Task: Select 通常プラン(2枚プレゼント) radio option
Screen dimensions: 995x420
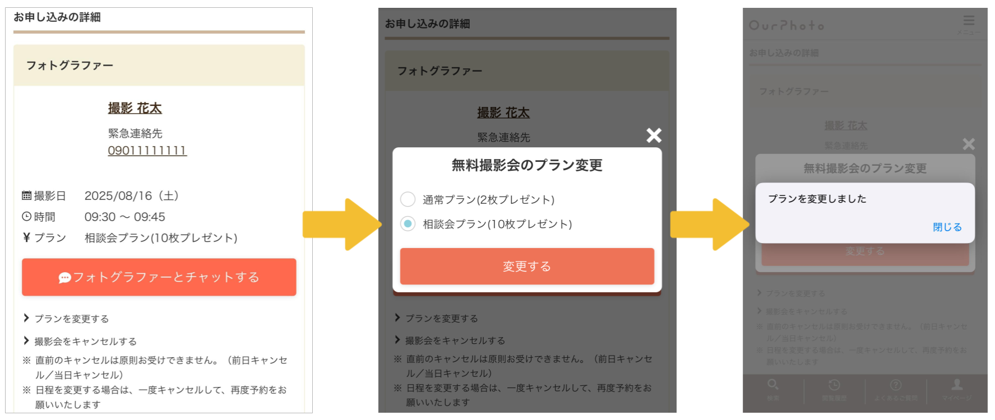Action: click(x=408, y=199)
